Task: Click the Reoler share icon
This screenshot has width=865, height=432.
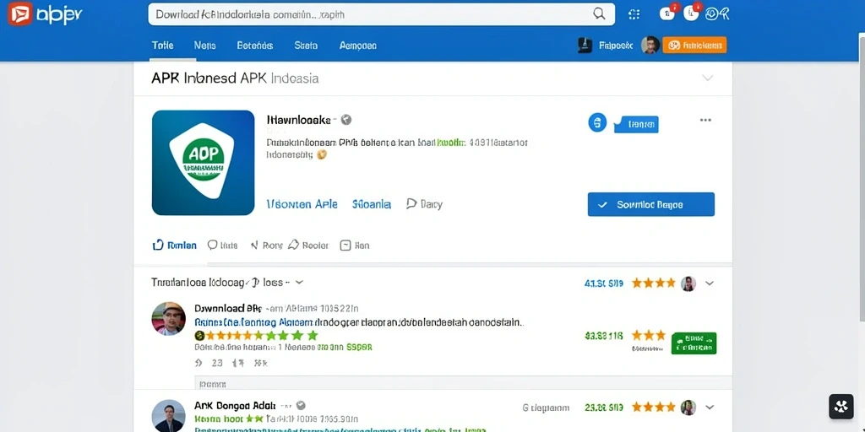Action: point(293,245)
